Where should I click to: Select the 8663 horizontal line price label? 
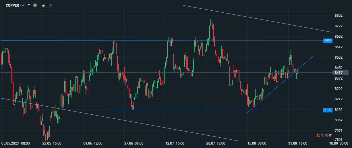pos(328,41)
